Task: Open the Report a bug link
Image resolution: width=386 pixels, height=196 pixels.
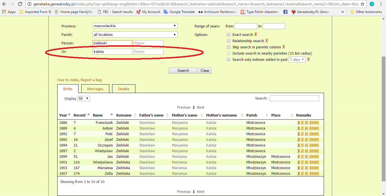Action: click(x=91, y=80)
